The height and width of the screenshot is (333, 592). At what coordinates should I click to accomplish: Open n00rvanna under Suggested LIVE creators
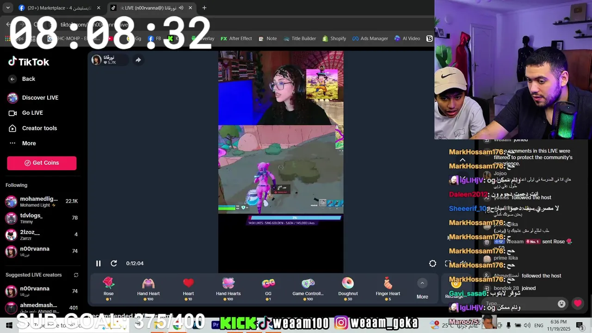click(42, 291)
